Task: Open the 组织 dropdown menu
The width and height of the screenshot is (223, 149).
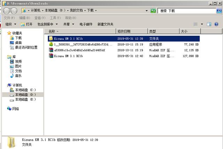Action: click(10, 24)
